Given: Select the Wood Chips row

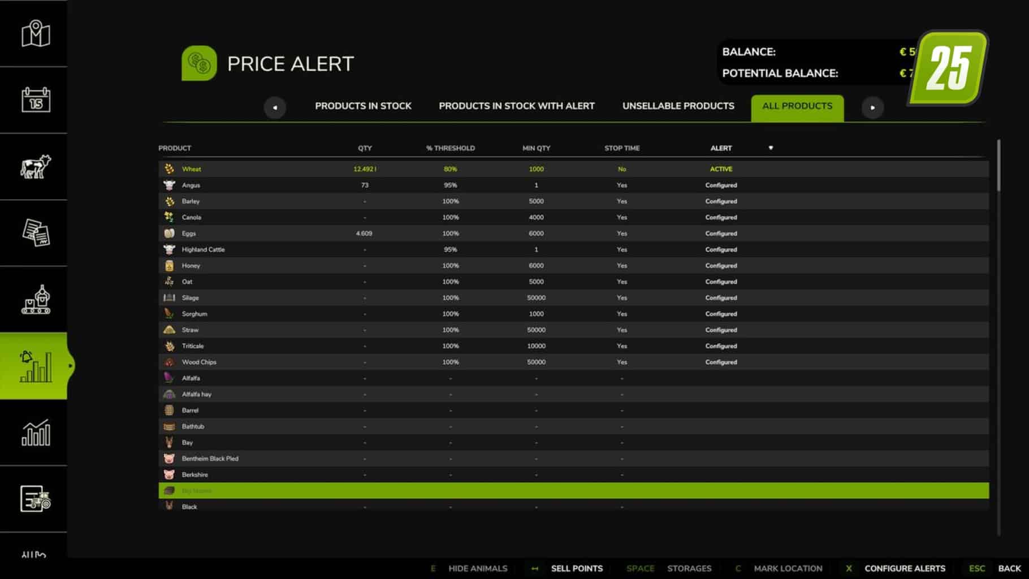Looking at the screenshot, I should coord(573,362).
